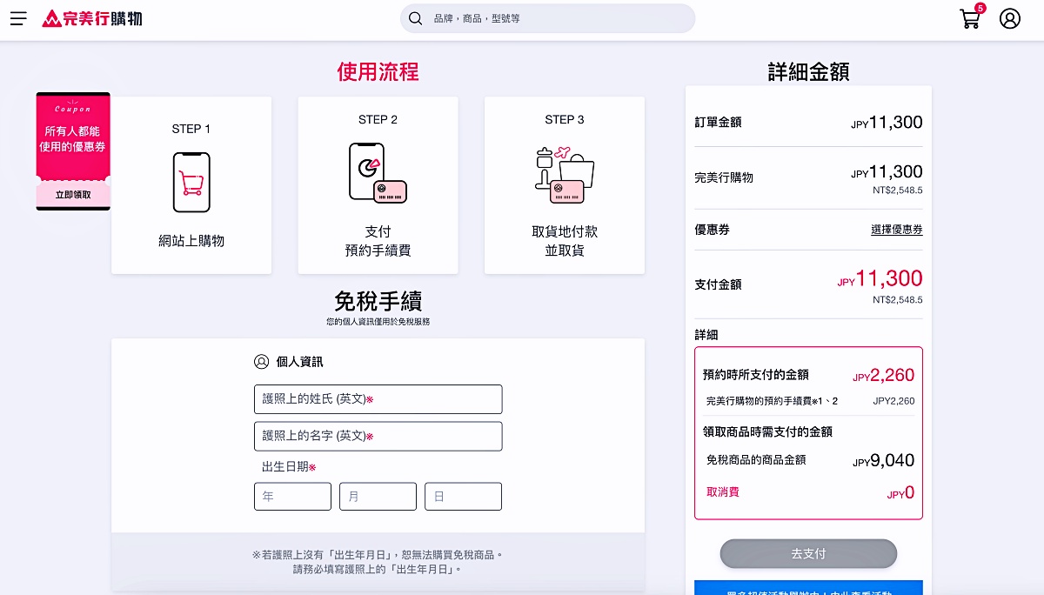Click the STEP 3 pickup luggage icon
The height and width of the screenshot is (595, 1044).
[565, 174]
